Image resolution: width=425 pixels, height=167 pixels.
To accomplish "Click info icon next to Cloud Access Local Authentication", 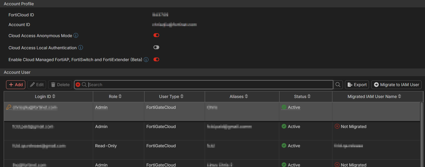I will pos(81,47).
